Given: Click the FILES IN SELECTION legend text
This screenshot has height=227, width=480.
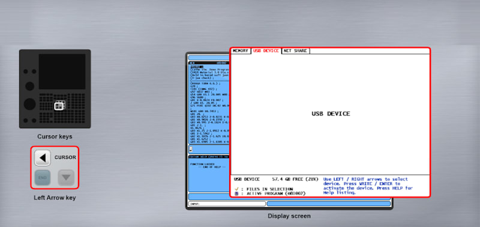Looking at the screenshot, I should [x=269, y=189].
